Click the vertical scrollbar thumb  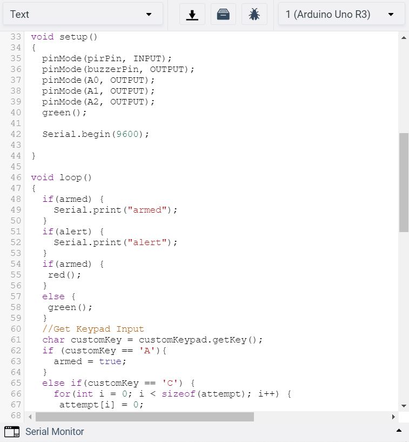(x=404, y=182)
